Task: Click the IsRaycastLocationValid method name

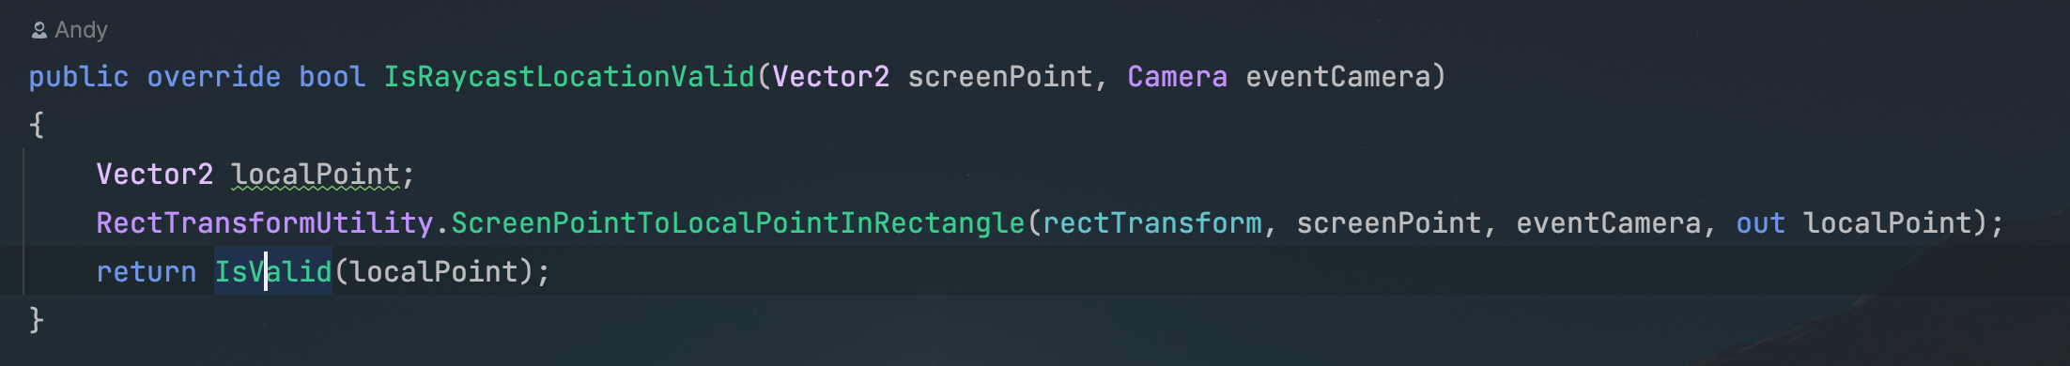Action: (x=569, y=77)
